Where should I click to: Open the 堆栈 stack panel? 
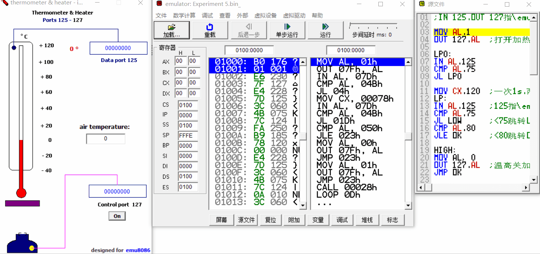[x=367, y=220]
